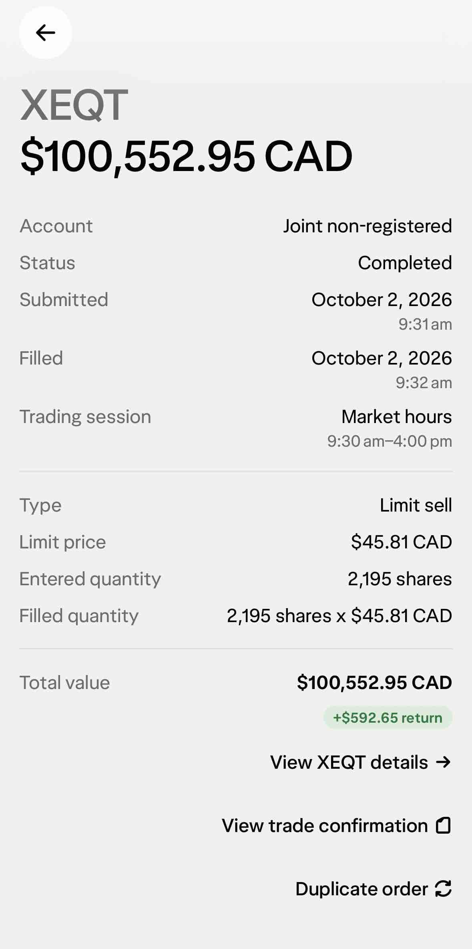The width and height of the screenshot is (472, 949).
Task: Tap the back arrow button
Action: tap(46, 33)
